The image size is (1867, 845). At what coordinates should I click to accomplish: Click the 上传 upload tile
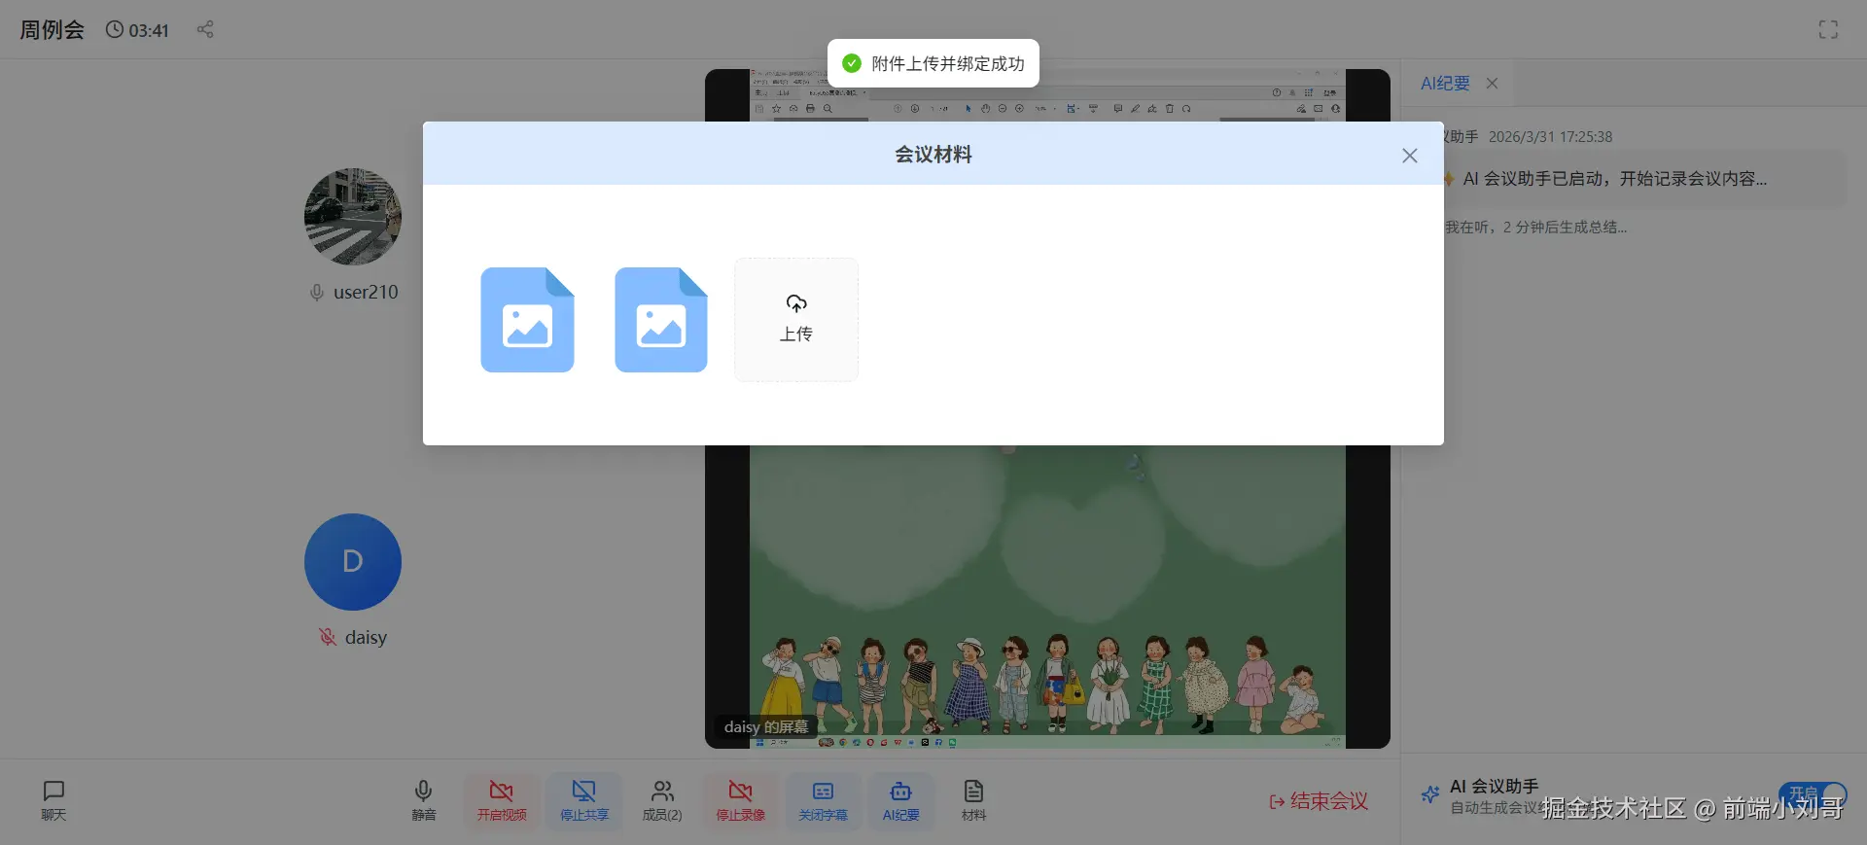[796, 319]
